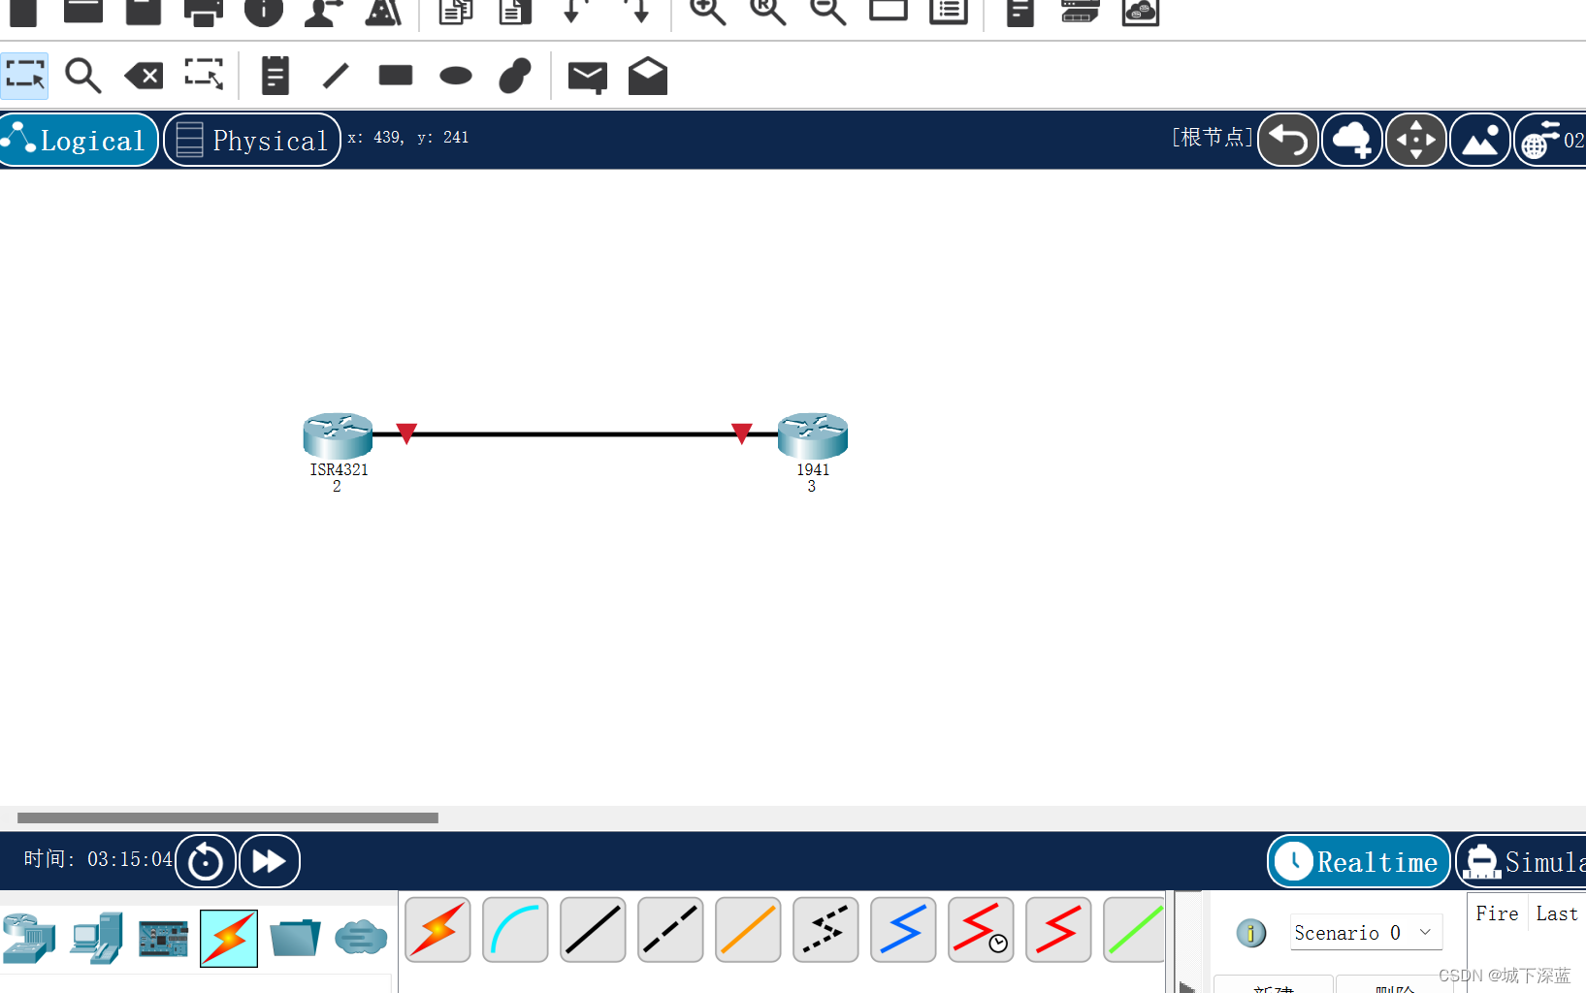Click the red link status near ISR4321

coord(406,433)
